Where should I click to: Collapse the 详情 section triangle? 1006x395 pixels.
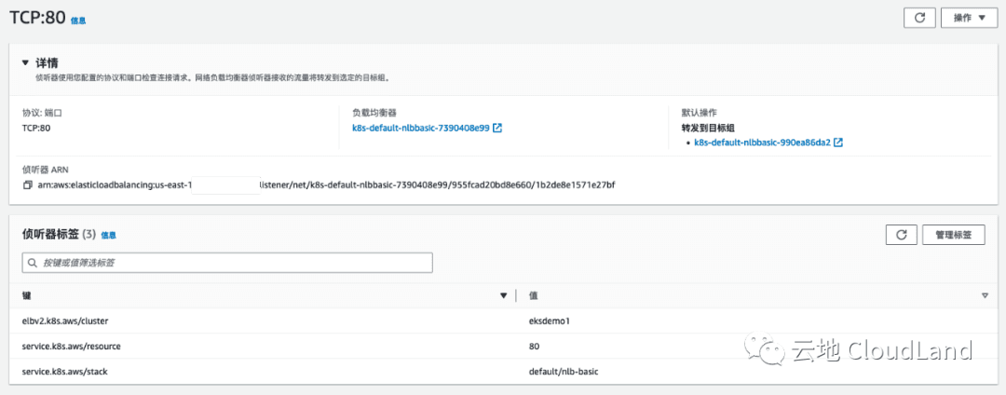(x=25, y=63)
